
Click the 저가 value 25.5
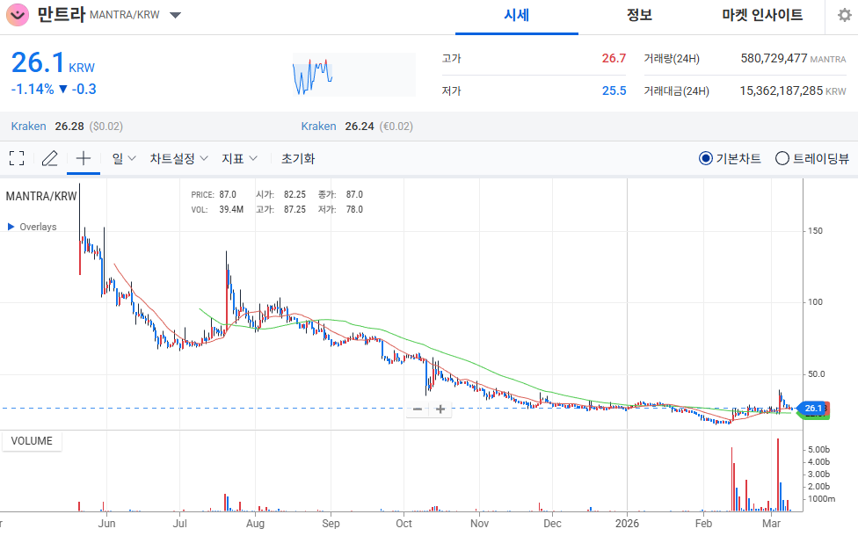click(614, 91)
